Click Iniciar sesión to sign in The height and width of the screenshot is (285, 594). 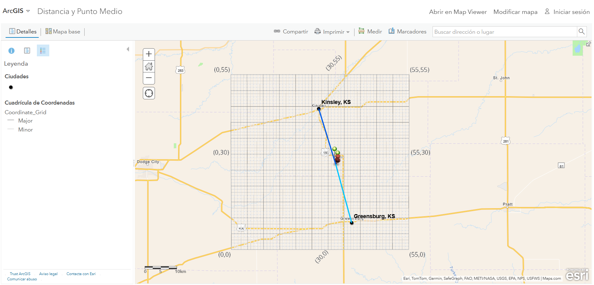(567, 12)
